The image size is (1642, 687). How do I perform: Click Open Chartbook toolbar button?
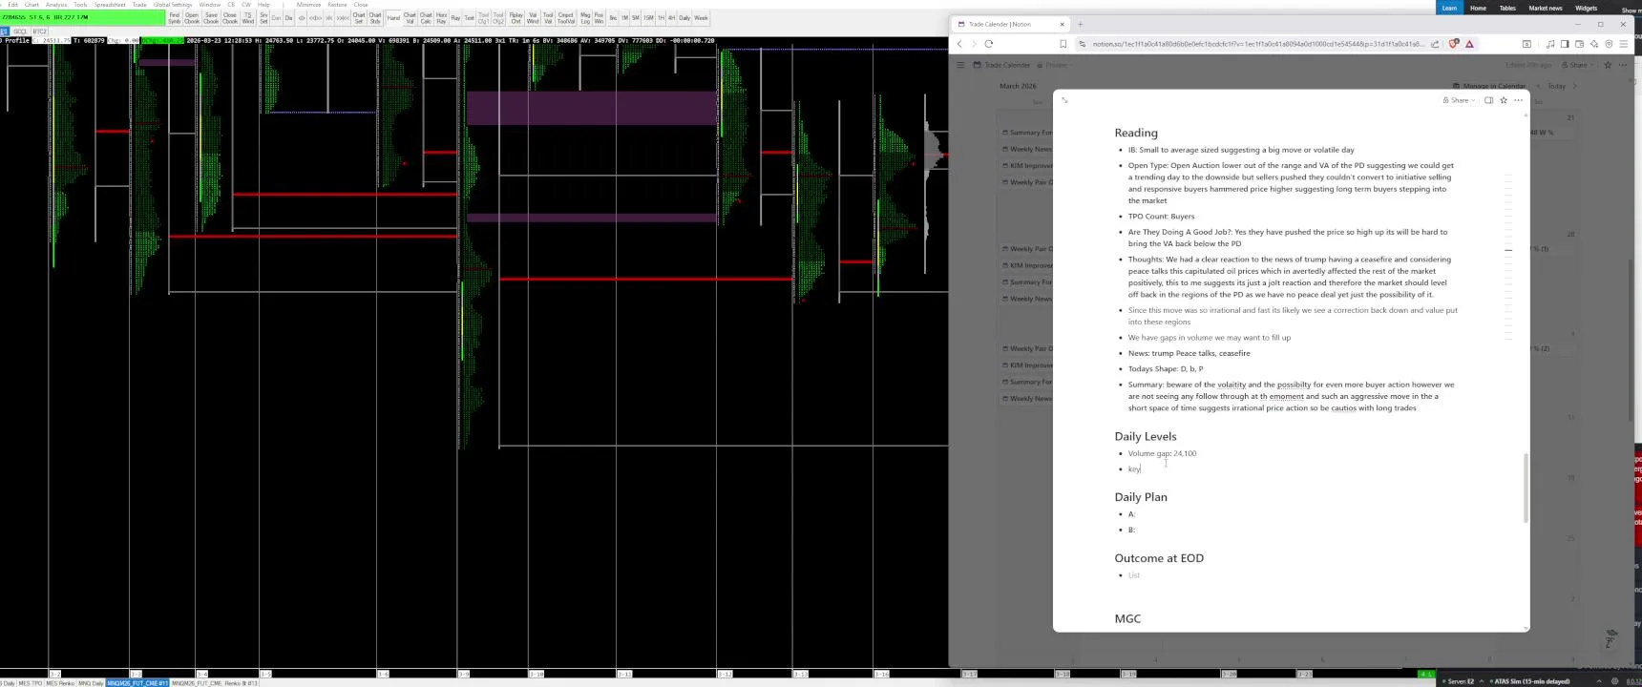[x=192, y=18]
